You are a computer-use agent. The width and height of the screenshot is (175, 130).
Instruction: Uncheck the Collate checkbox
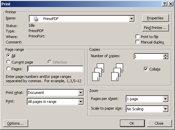[146, 69]
